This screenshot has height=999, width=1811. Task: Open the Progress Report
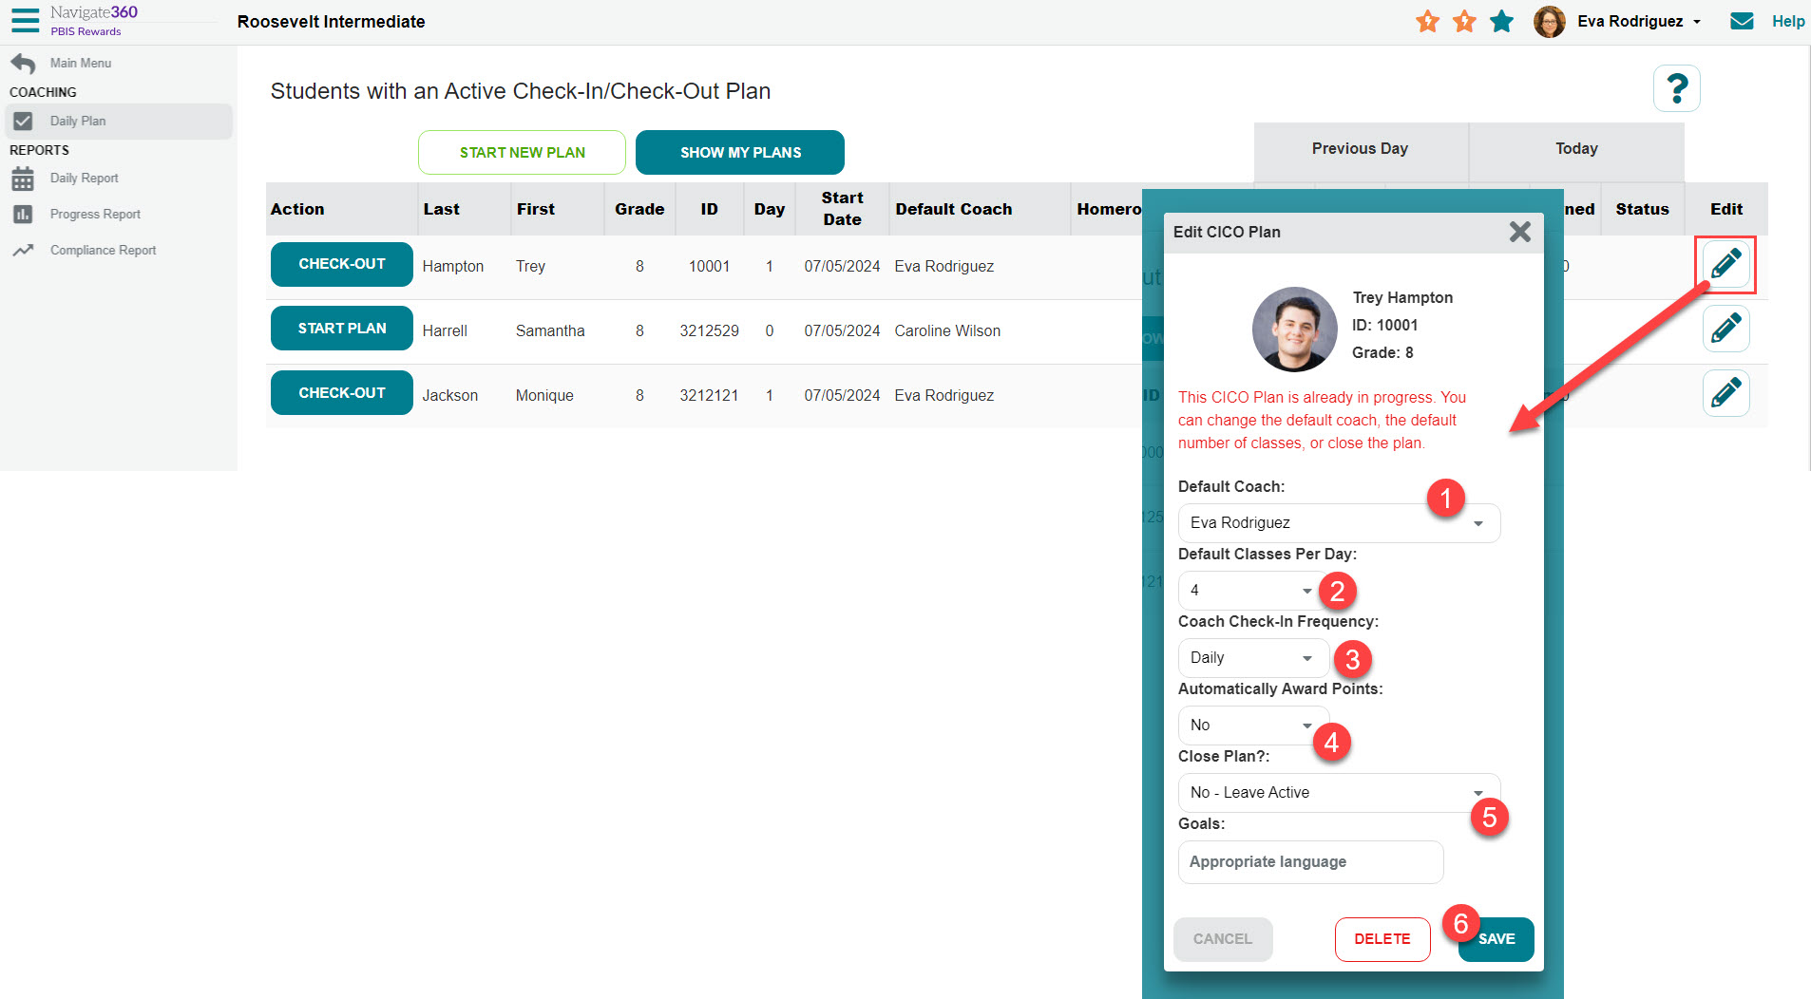click(95, 214)
